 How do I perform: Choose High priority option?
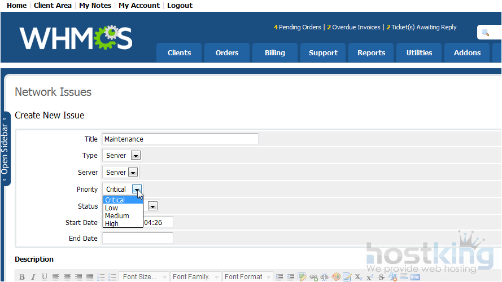[112, 224]
